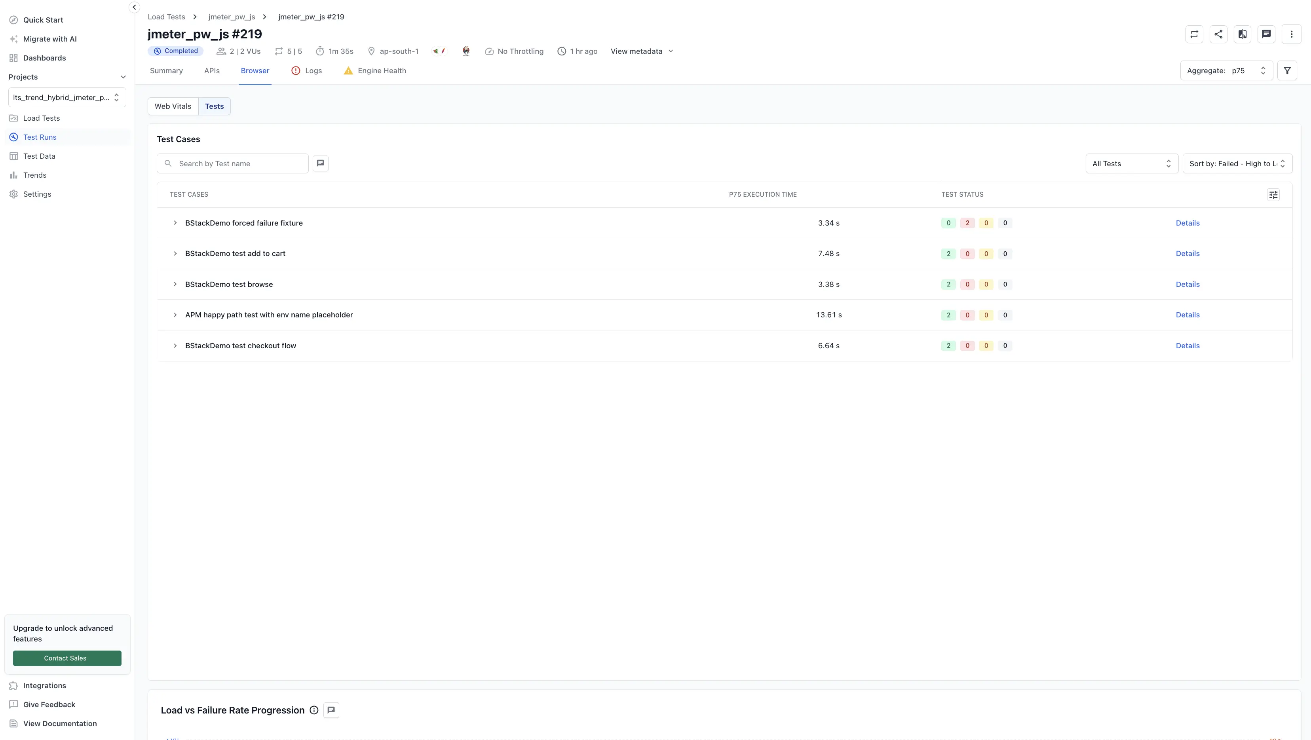This screenshot has height=740, width=1311.
Task: Collapse the sidebar with the arrow button
Action: (x=134, y=7)
